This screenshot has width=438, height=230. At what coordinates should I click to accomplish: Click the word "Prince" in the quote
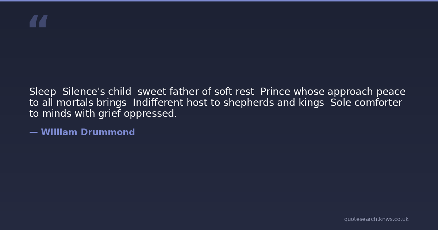click(275, 92)
